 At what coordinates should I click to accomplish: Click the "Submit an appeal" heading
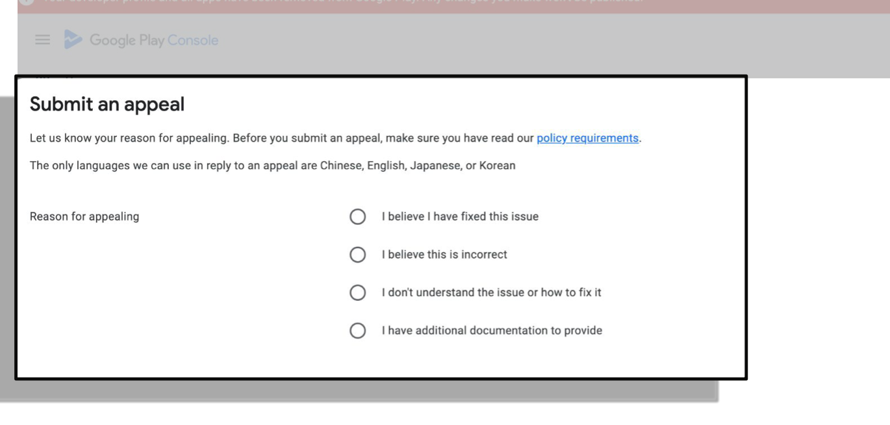(107, 104)
